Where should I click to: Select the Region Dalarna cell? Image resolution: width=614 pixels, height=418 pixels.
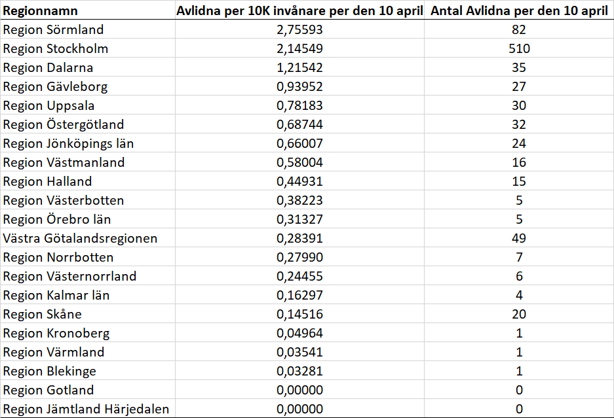48,67
